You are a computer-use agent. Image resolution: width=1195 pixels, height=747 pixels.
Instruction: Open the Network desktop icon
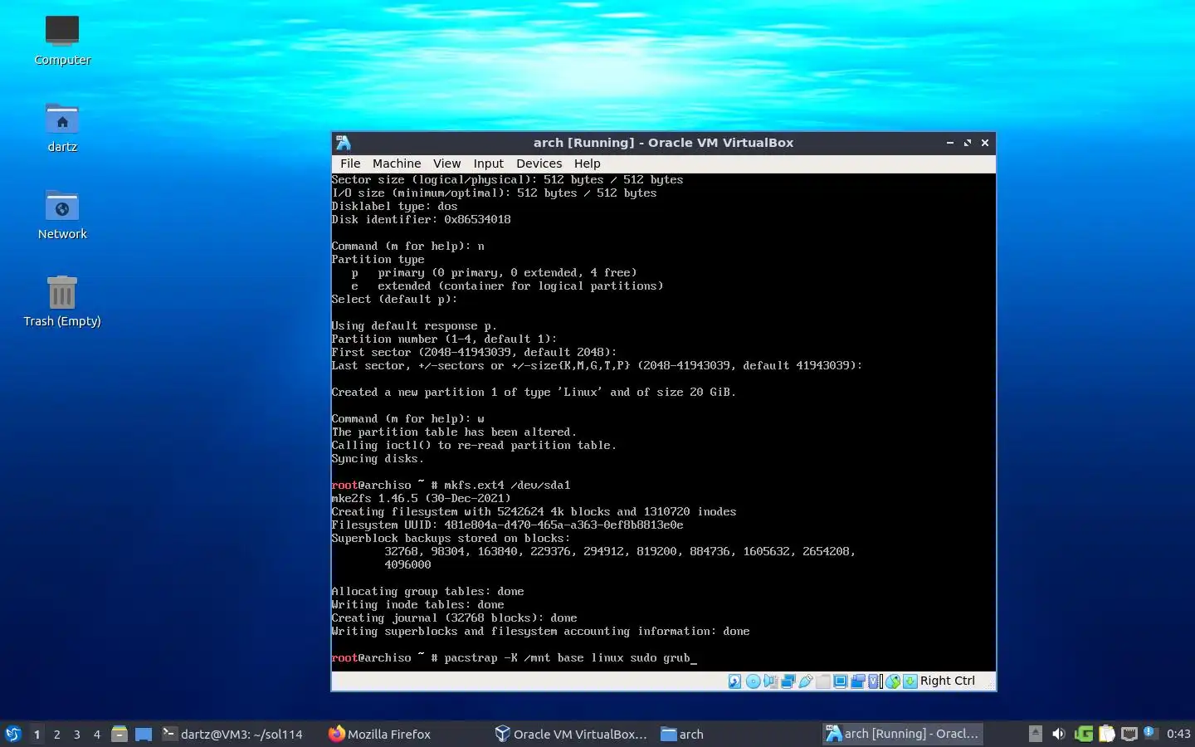point(62,215)
